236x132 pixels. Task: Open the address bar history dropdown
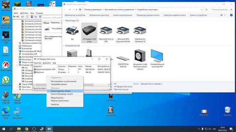pos(201,10)
